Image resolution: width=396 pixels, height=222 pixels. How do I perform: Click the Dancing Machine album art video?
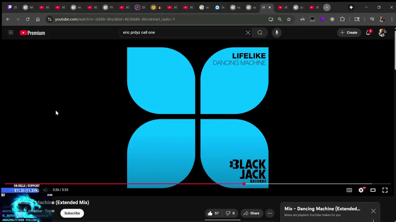pos(198,117)
